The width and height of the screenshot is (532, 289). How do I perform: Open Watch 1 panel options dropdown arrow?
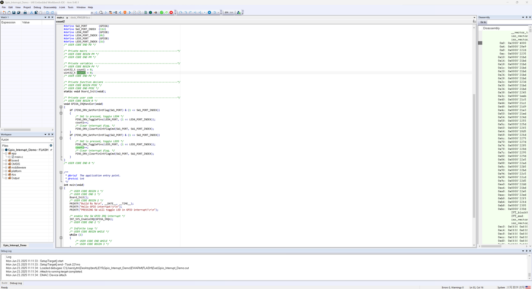(x=45, y=17)
